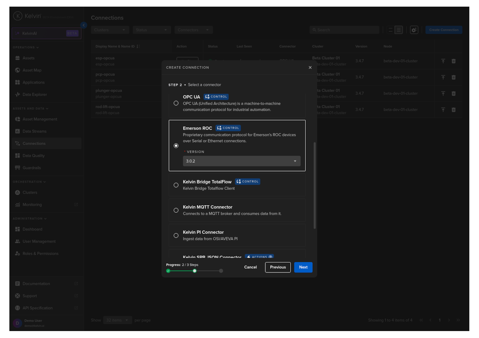
Task: Choose the Kelvin MQTT Connector radio button
Action: pos(176,210)
